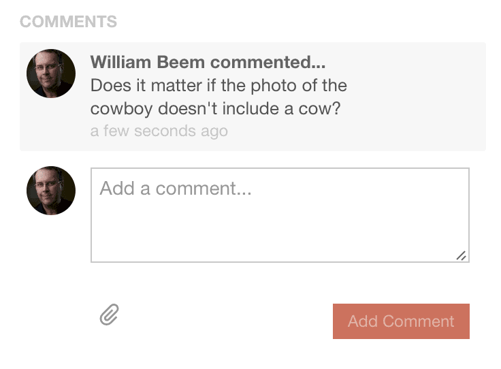
Task: Focus the Add a comment text field
Action: 280,215
